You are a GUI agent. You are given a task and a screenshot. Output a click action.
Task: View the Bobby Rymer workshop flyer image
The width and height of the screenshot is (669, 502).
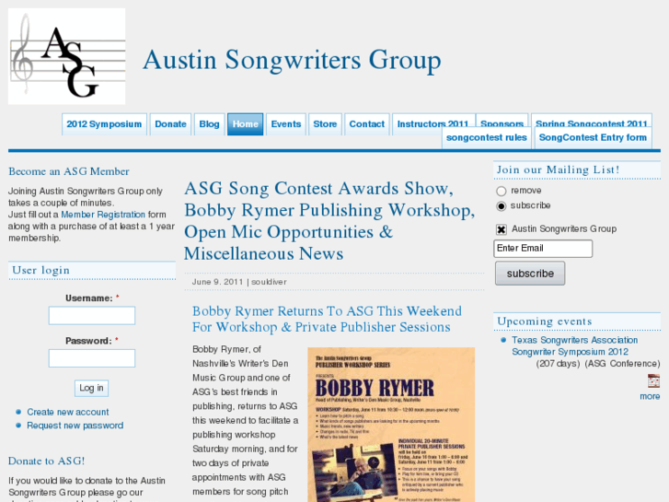pyautogui.click(x=391, y=425)
